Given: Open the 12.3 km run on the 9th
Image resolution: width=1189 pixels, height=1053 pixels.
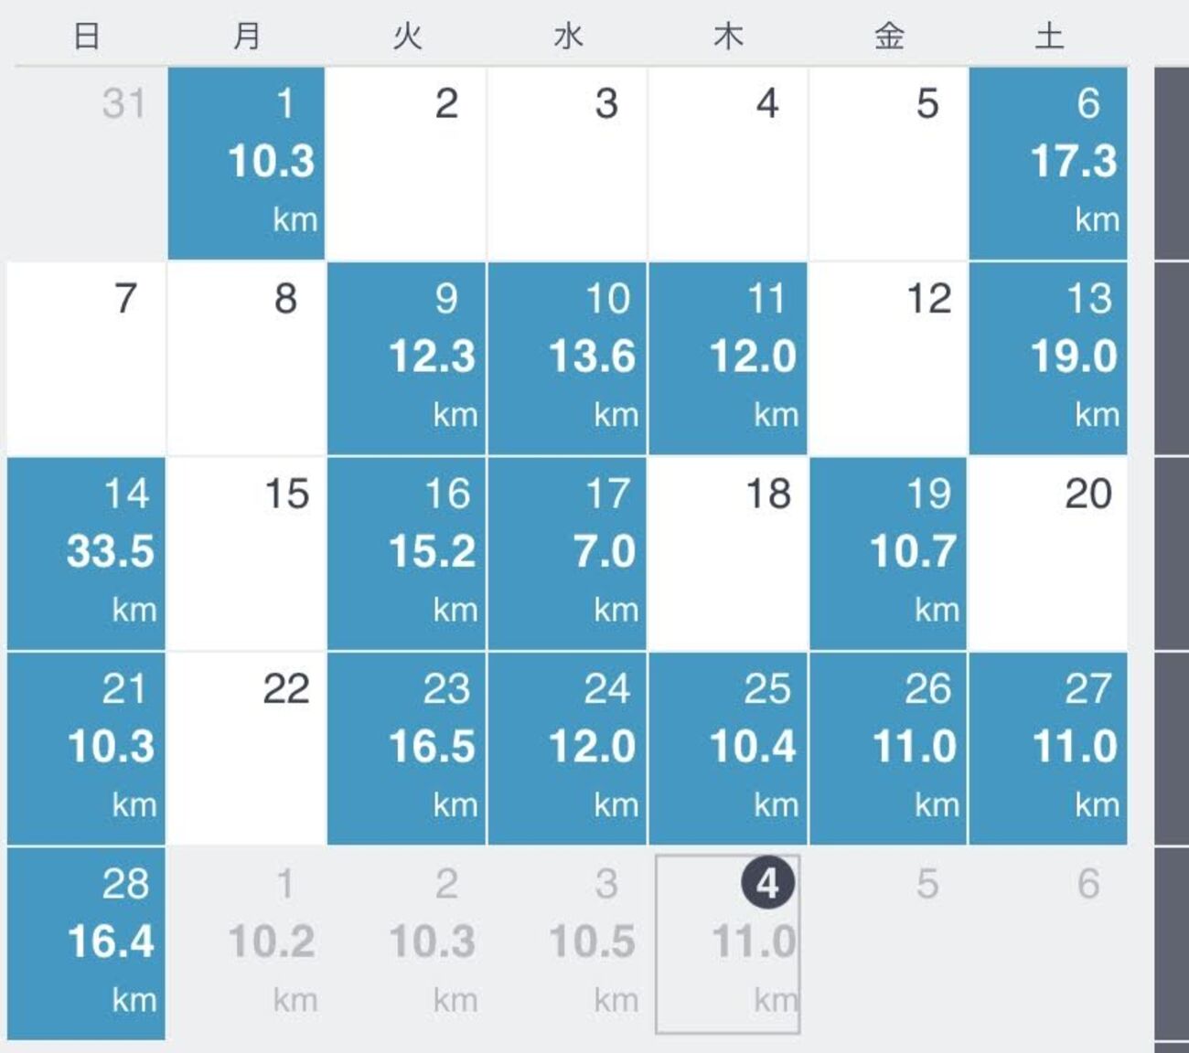Looking at the screenshot, I should [407, 358].
